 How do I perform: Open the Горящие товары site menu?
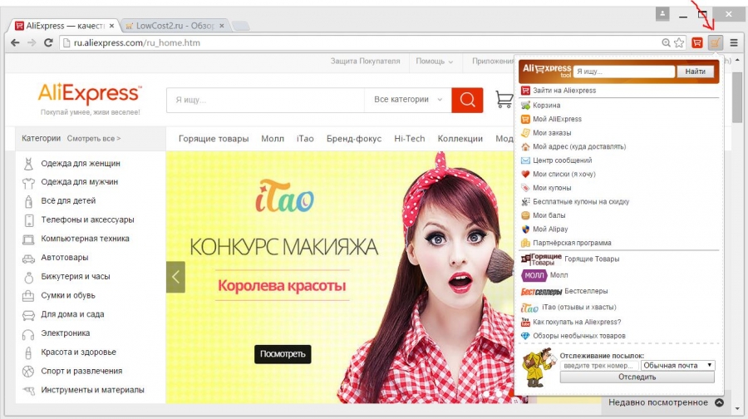(214, 139)
